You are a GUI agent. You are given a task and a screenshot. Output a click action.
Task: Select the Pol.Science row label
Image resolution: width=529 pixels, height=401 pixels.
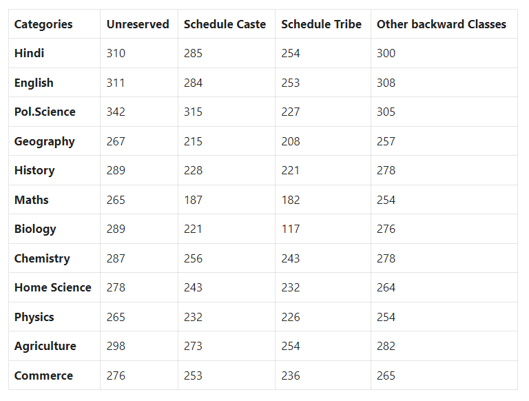pyautogui.click(x=45, y=112)
